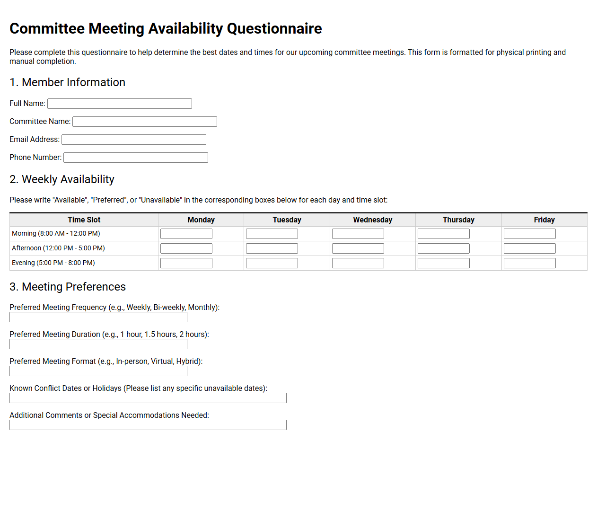Select the Thursday Morning availability box

[x=444, y=234]
